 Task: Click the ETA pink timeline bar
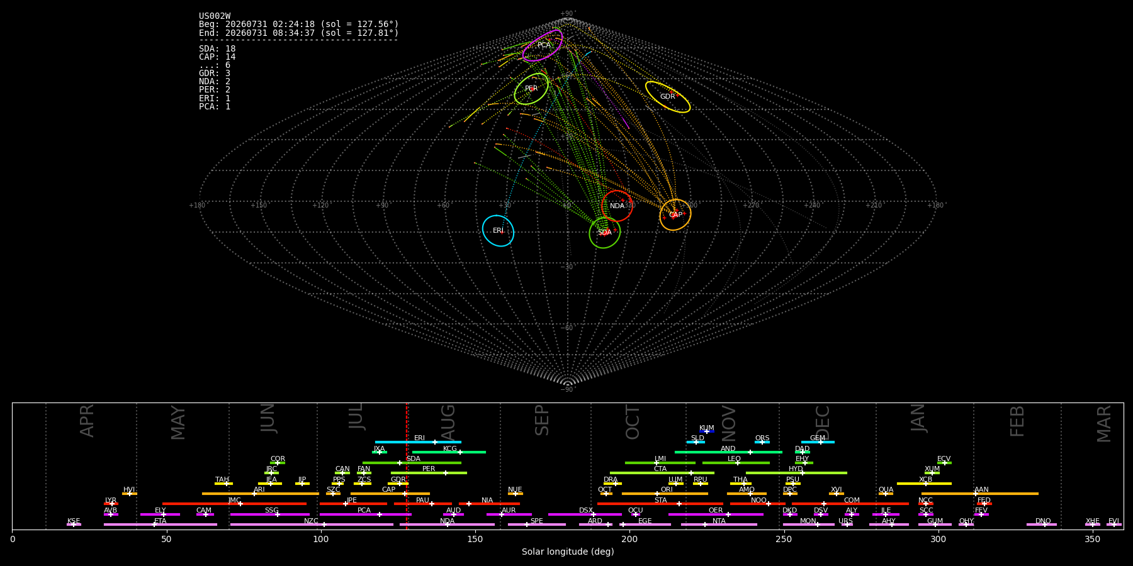161,524
